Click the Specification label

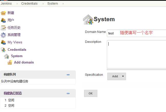tap(94, 75)
